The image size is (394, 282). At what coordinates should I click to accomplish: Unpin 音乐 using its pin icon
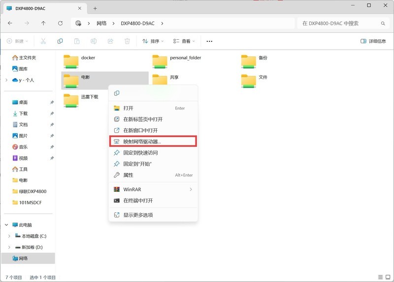point(52,147)
